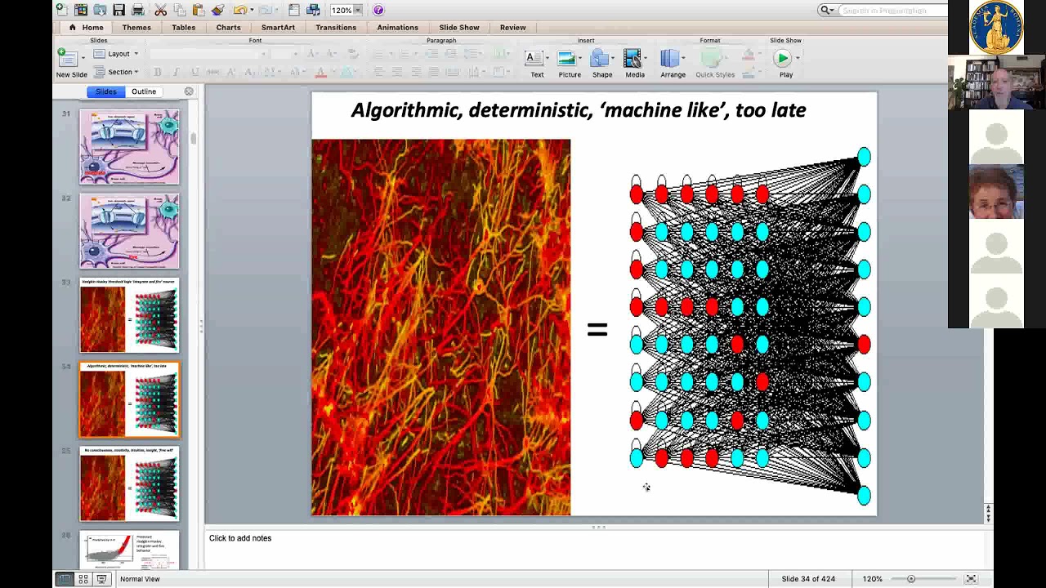Open the Tables ribbon tab

(x=183, y=28)
